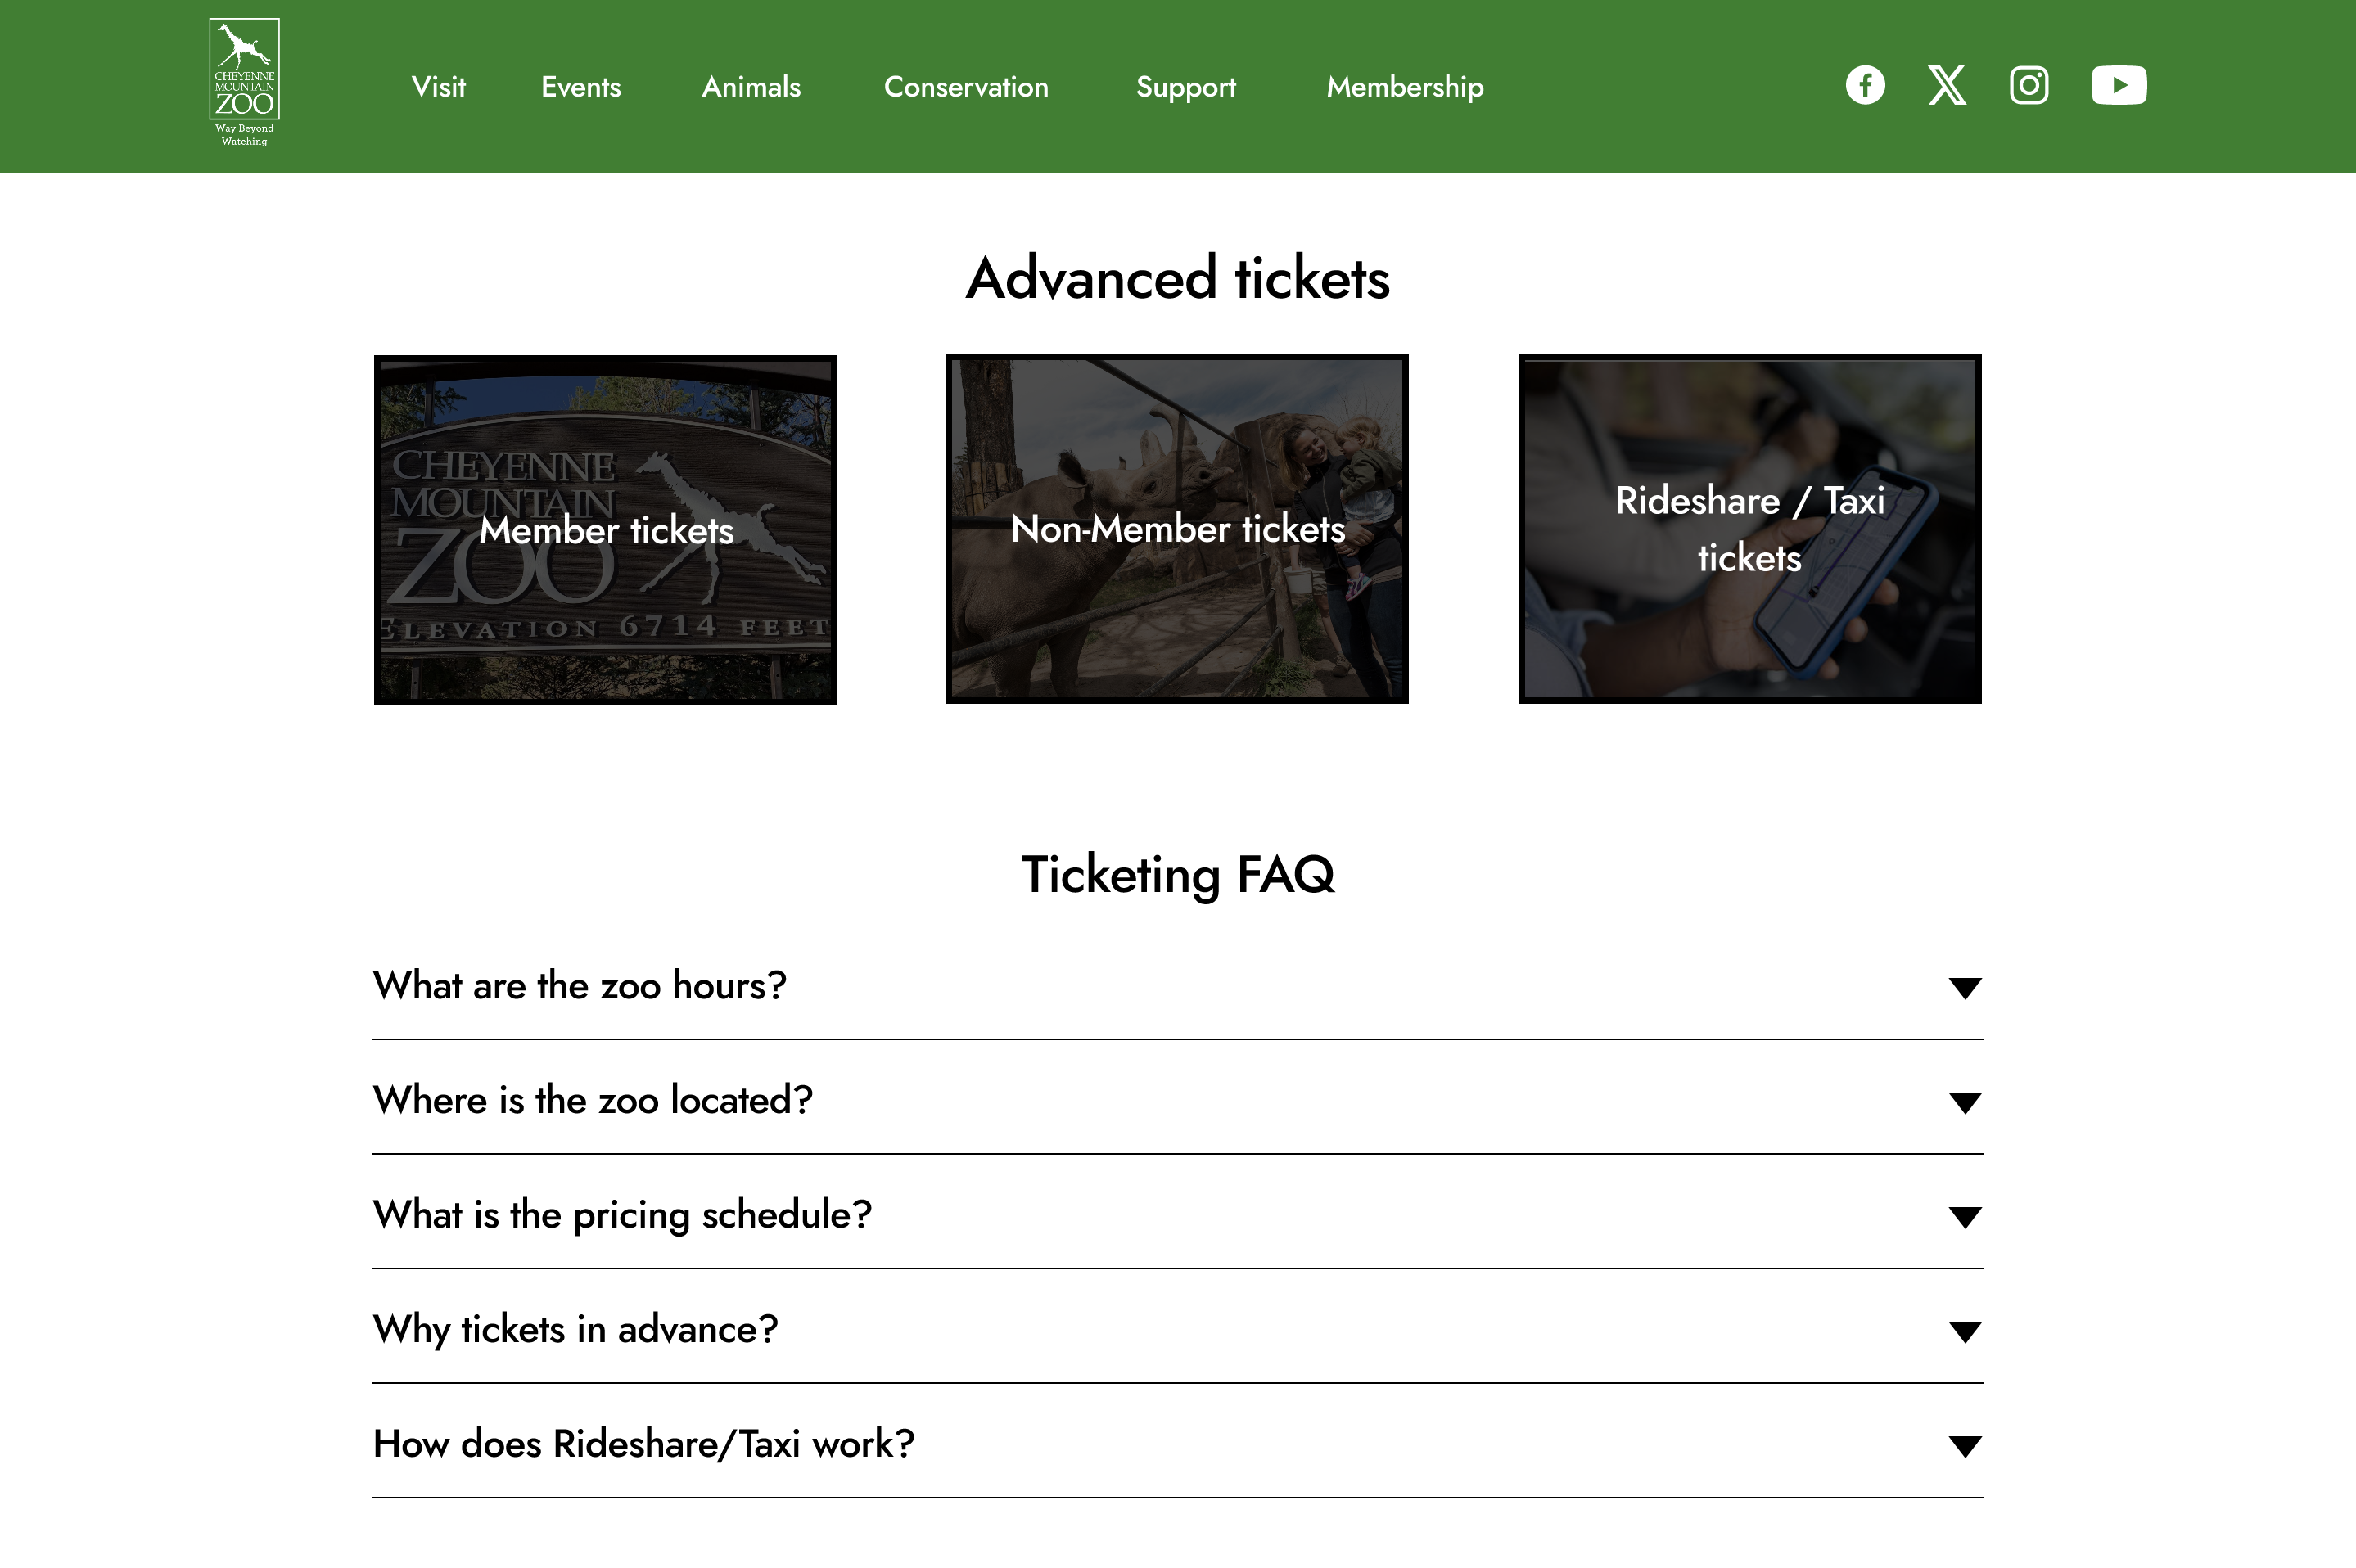
Task: Expand arrow for zoo hours question
Action: tap(1965, 988)
